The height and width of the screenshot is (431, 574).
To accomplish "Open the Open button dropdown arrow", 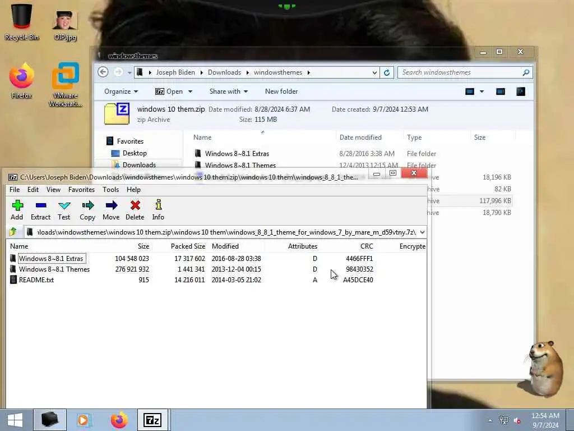I will point(191,91).
